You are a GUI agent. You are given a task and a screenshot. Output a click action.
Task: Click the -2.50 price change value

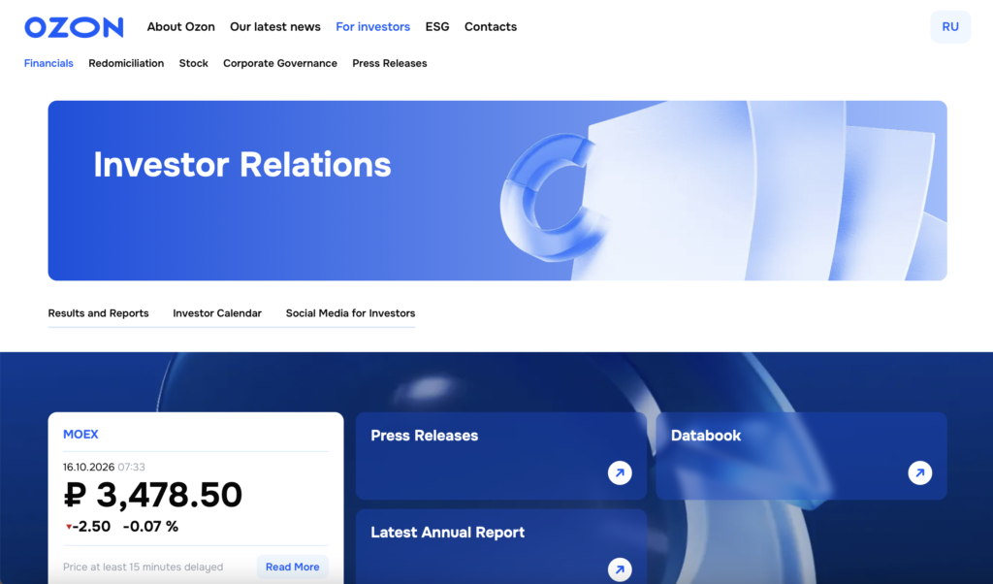91,527
